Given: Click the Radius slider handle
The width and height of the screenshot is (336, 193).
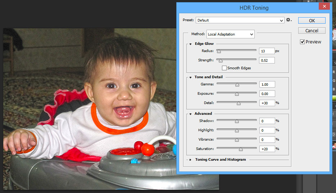Looking at the screenshot, I should click(x=219, y=51).
